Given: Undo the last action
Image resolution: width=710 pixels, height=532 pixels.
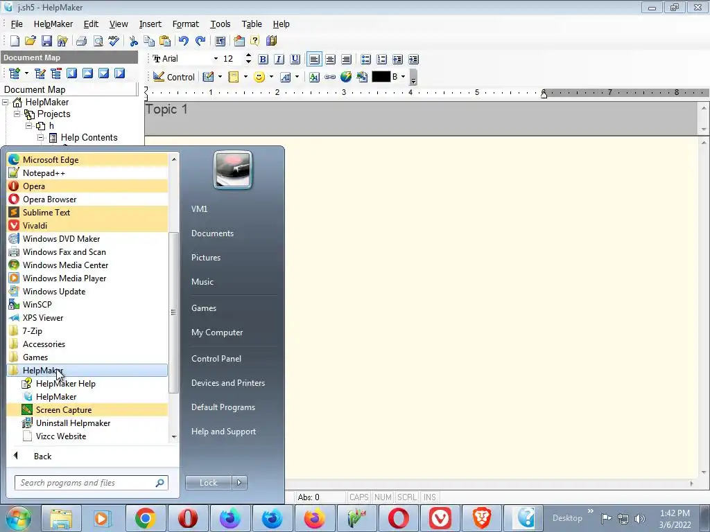Looking at the screenshot, I should 183,41.
